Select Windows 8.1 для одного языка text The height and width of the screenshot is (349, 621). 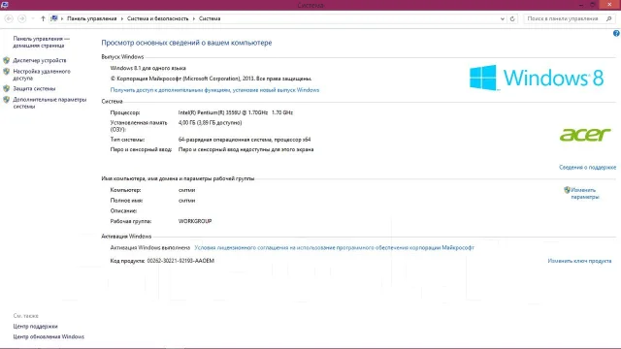point(148,68)
